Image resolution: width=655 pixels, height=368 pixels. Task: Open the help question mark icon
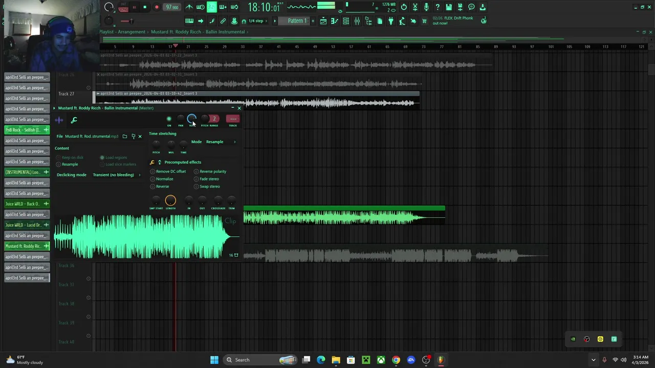click(x=438, y=7)
